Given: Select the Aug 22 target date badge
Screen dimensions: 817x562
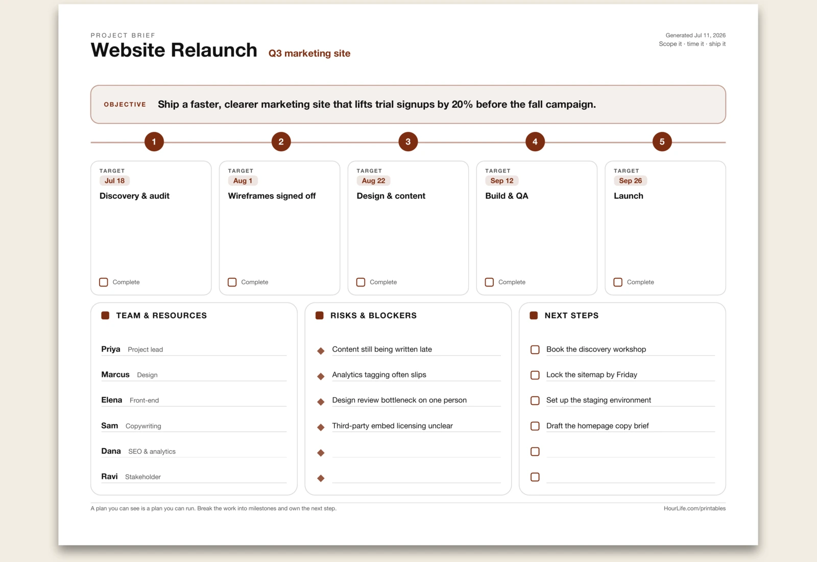Looking at the screenshot, I should pos(374,180).
